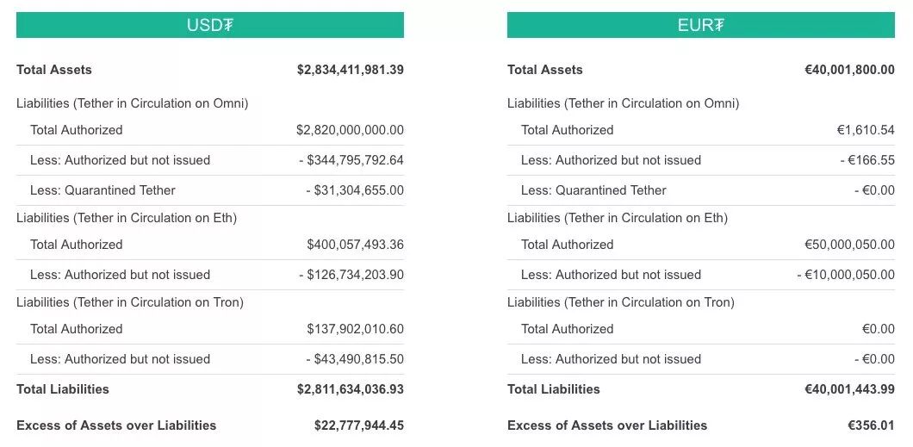The height and width of the screenshot is (447, 913).
Task: Select the EUR Total Assets value €40,001,800.00
Action: (849, 70)
